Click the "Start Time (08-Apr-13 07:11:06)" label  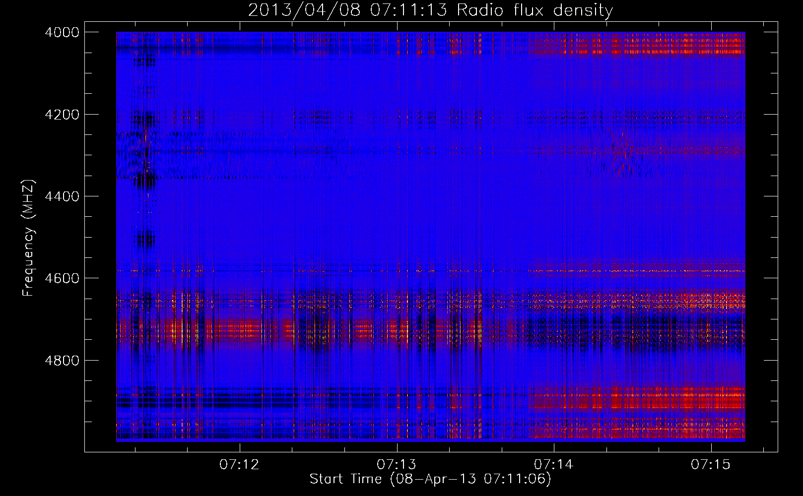coord(430,479)
